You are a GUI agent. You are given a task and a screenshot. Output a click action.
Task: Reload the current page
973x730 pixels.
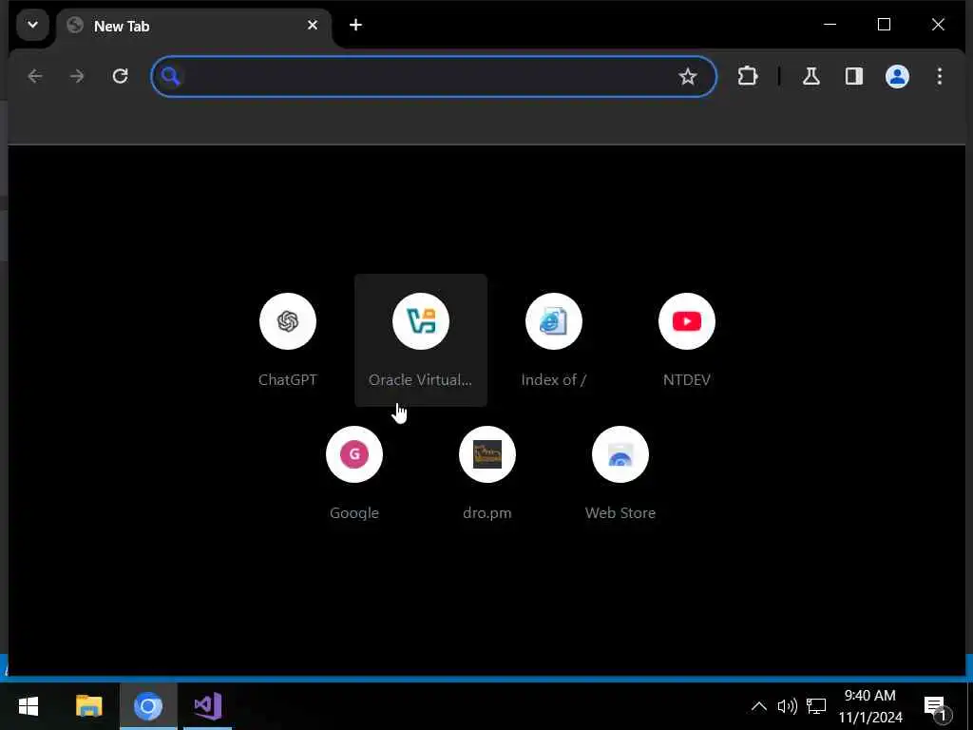pyautogui.click(x=120, y=76)
